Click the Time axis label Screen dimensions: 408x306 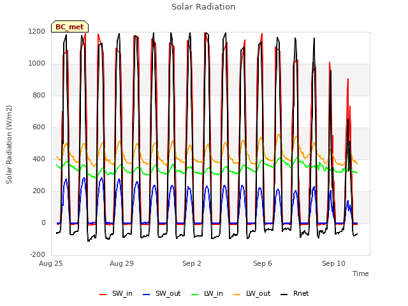tap(361, 273)
